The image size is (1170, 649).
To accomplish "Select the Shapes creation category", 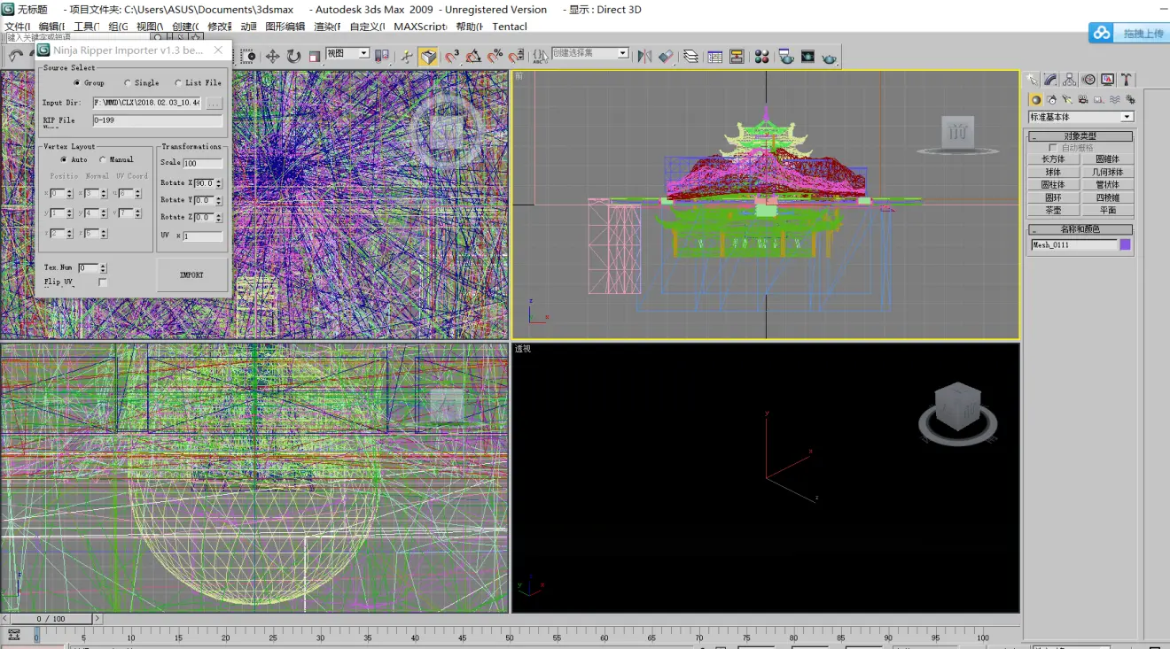I will tap(1051, 100).
